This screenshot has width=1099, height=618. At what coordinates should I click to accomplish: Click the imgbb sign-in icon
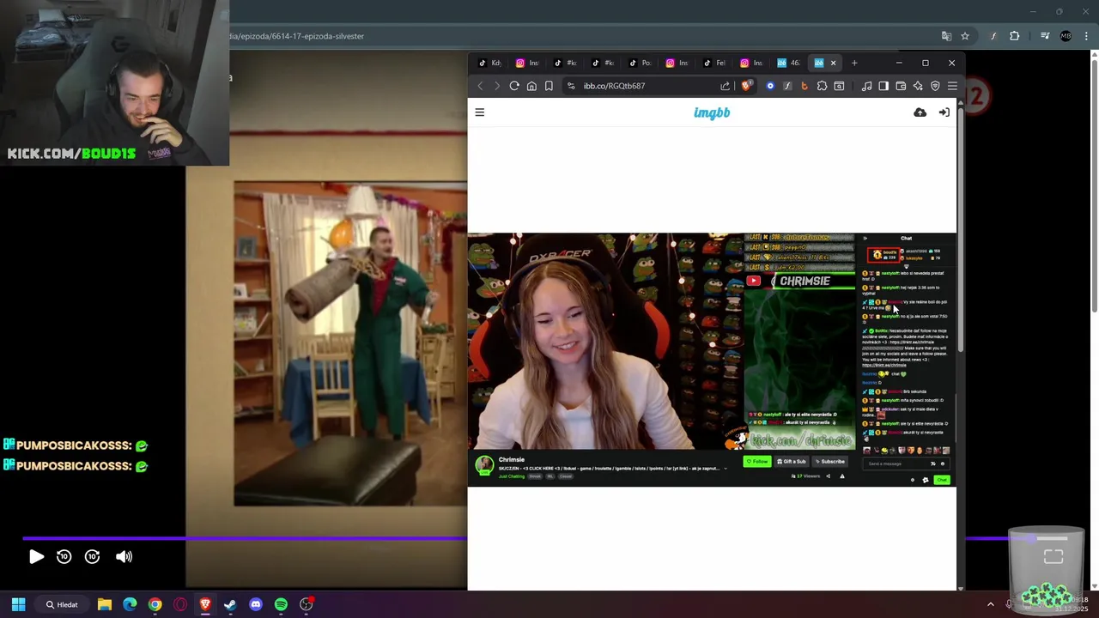[x=944, y=112]
